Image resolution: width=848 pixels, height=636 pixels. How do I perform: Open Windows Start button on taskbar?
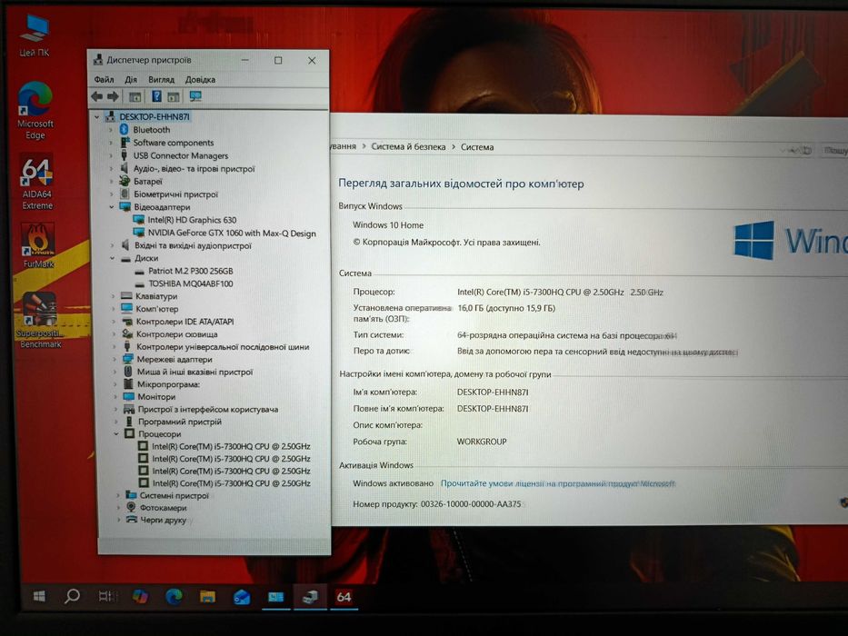[39, 596]
